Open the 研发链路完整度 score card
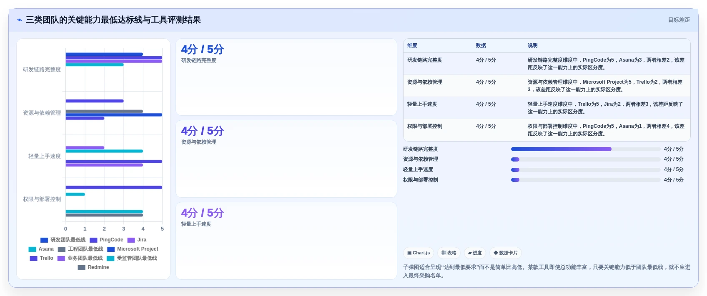707x296 pixels. [x=286, y=77]
